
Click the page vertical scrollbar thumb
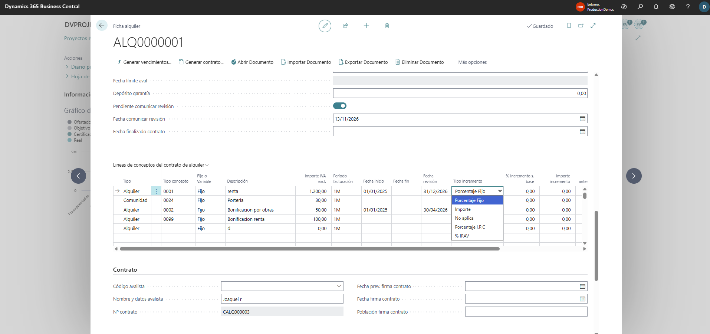pyautogui.click(x=596, y=246)
